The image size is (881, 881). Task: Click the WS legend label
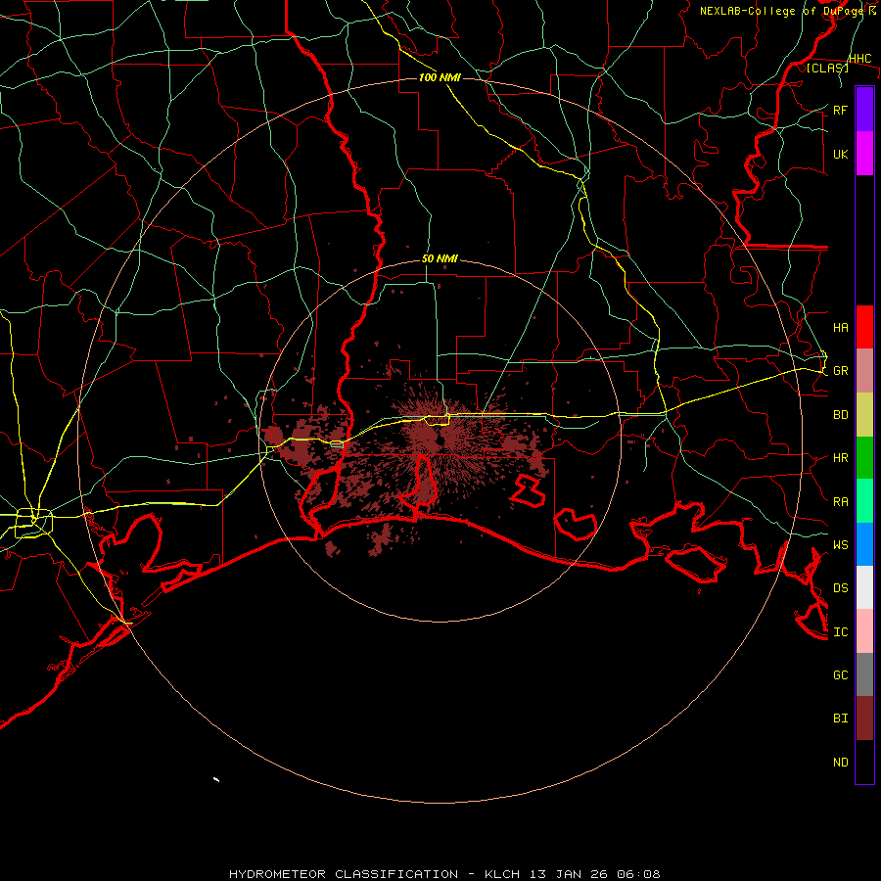coord(840,545)
